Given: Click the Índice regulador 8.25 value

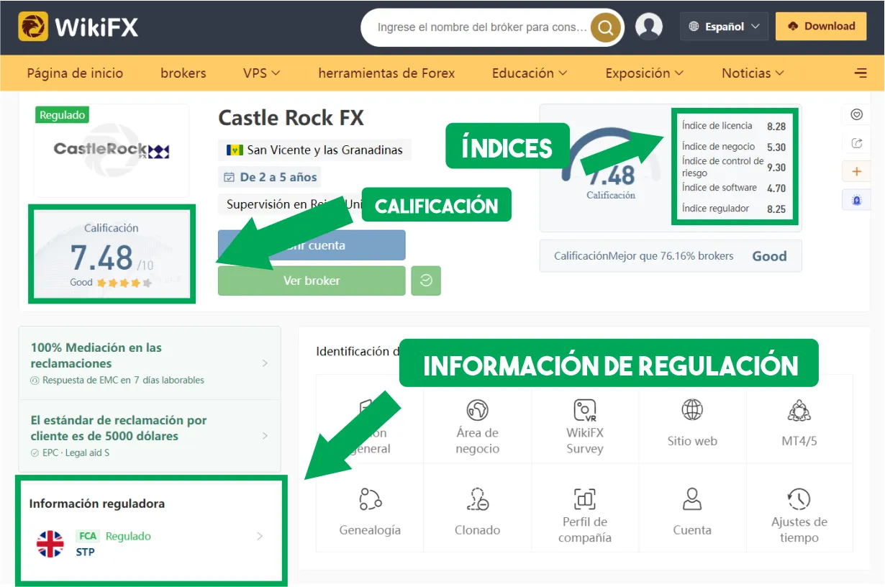Looking at the screenshot, I should point(776,209).
